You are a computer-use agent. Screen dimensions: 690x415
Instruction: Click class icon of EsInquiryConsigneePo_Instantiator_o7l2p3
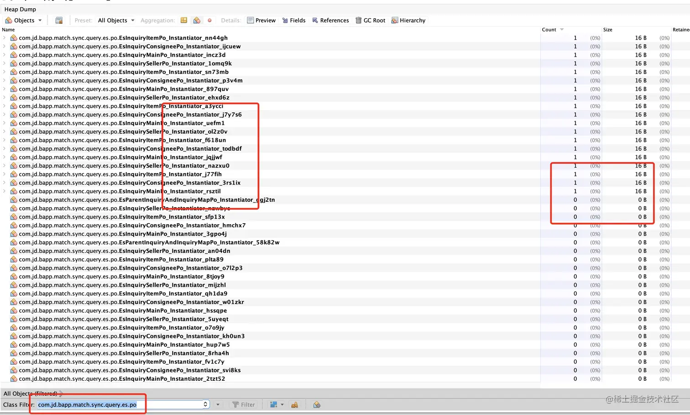[14, 268]
